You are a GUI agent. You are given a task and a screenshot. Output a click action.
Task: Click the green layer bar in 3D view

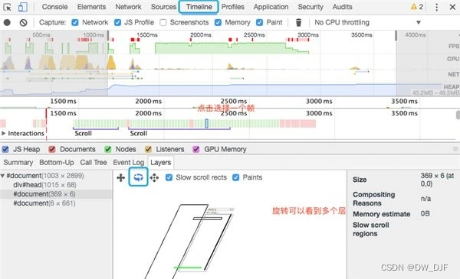(x=188, y=268)
